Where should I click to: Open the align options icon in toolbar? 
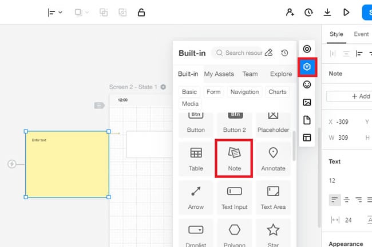(52, 13)
